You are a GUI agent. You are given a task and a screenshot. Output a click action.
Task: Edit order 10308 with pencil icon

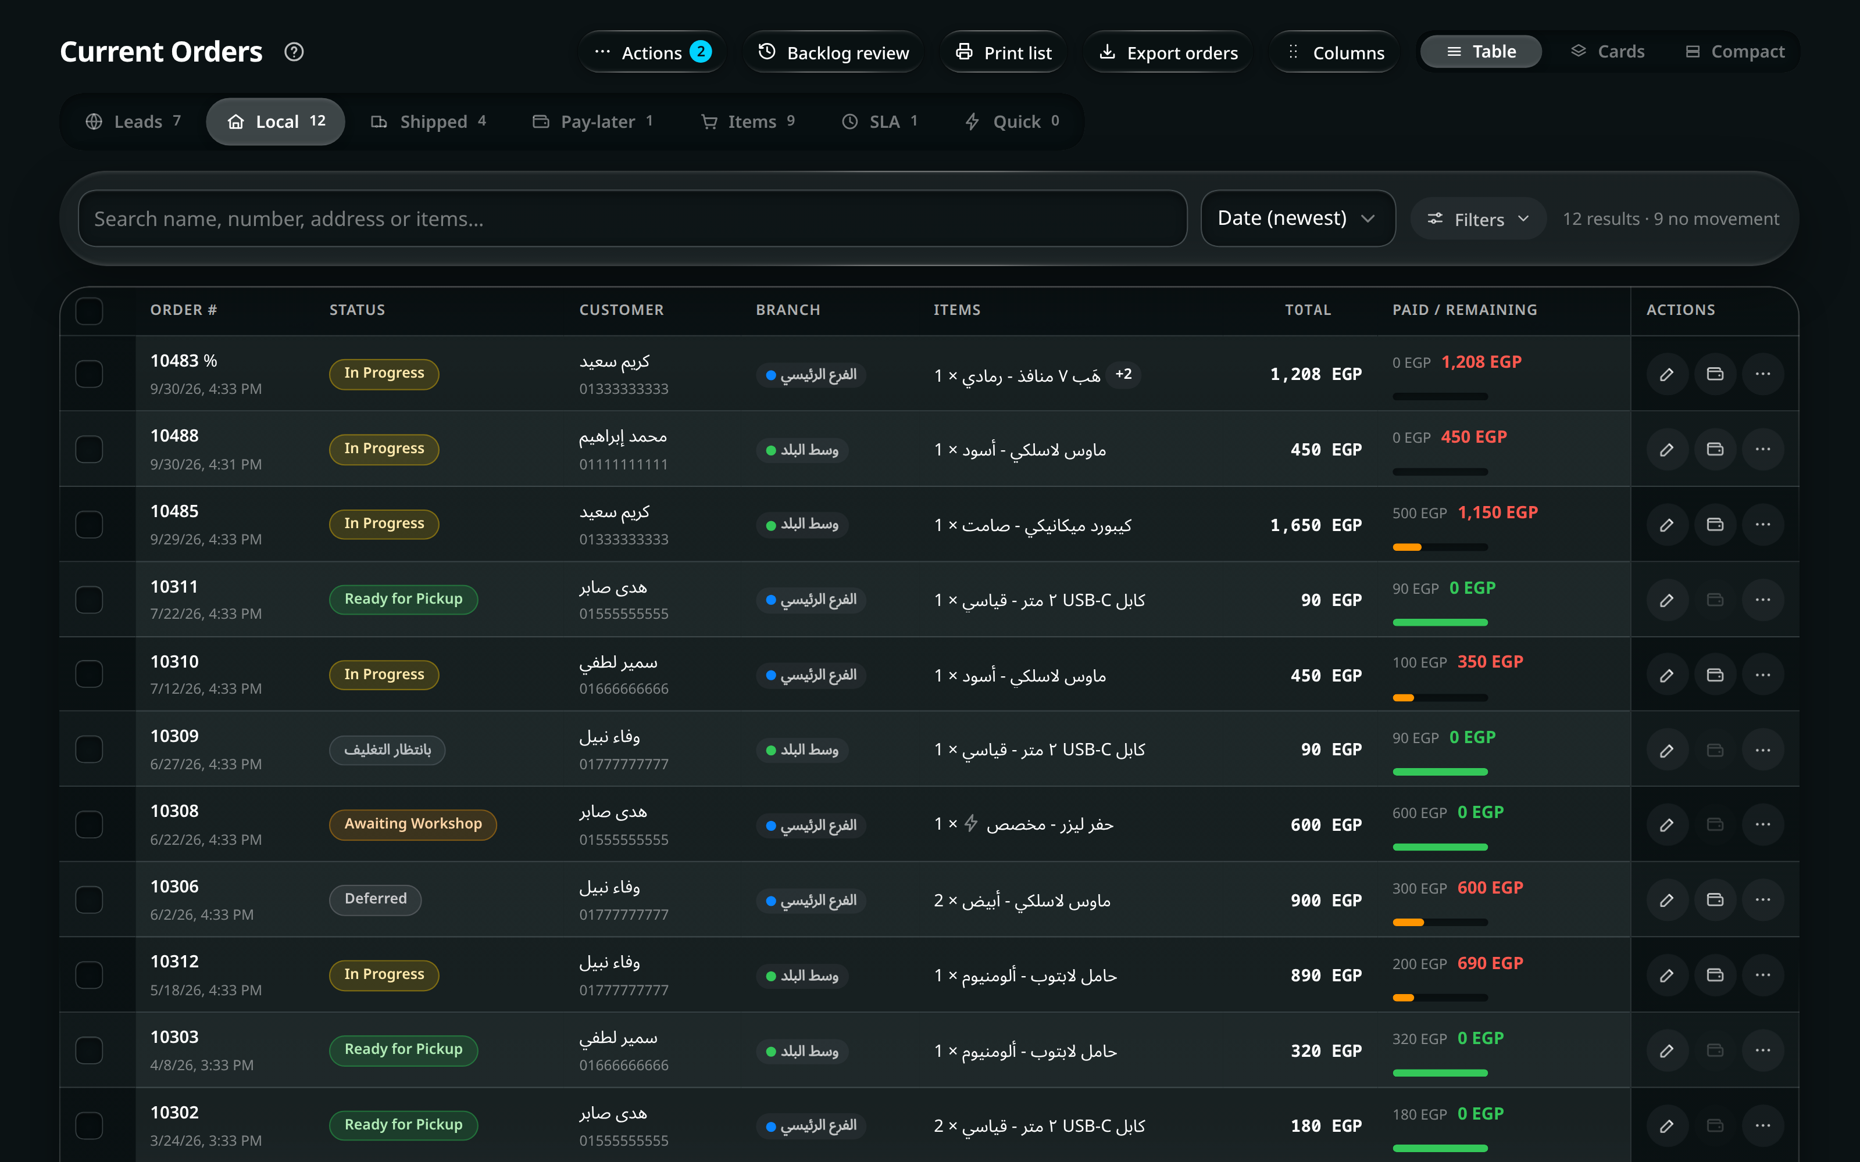pyautogui.click(x=1666, y=824)
